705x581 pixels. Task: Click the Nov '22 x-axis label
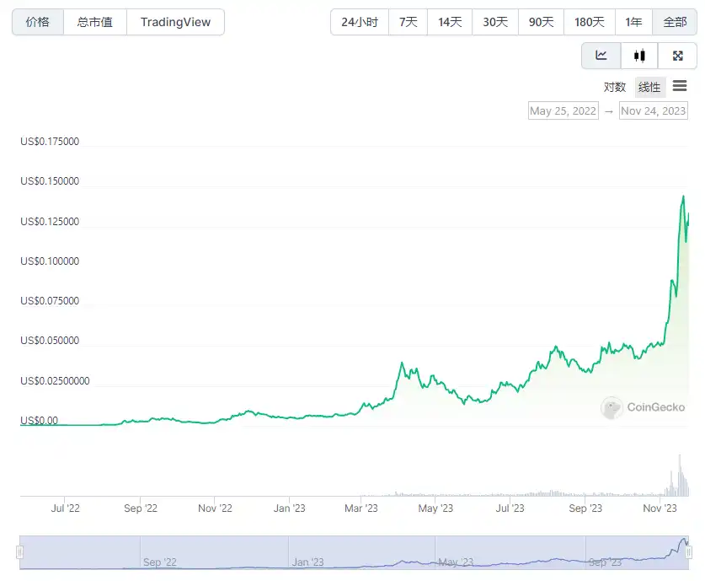click(x=215, y=508)
